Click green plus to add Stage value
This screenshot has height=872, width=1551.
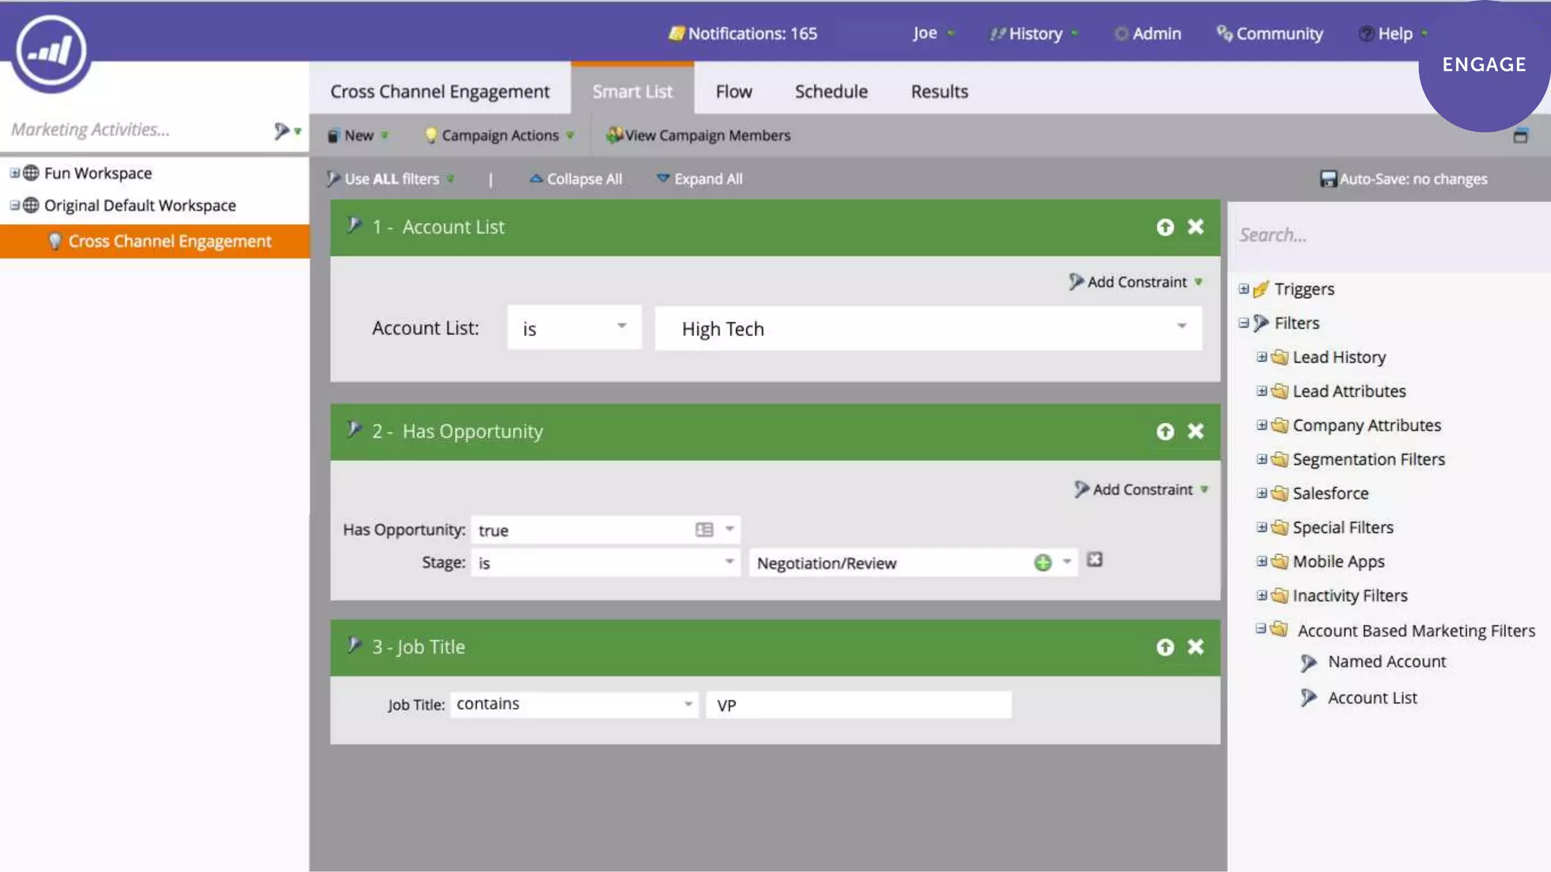coord(1043,562)
